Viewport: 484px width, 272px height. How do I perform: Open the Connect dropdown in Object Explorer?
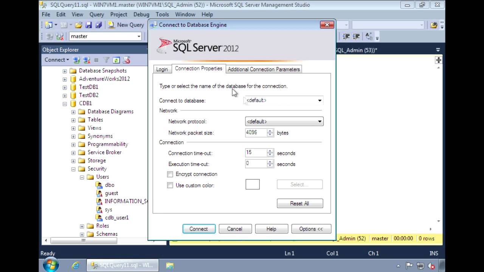pos(57,60)
